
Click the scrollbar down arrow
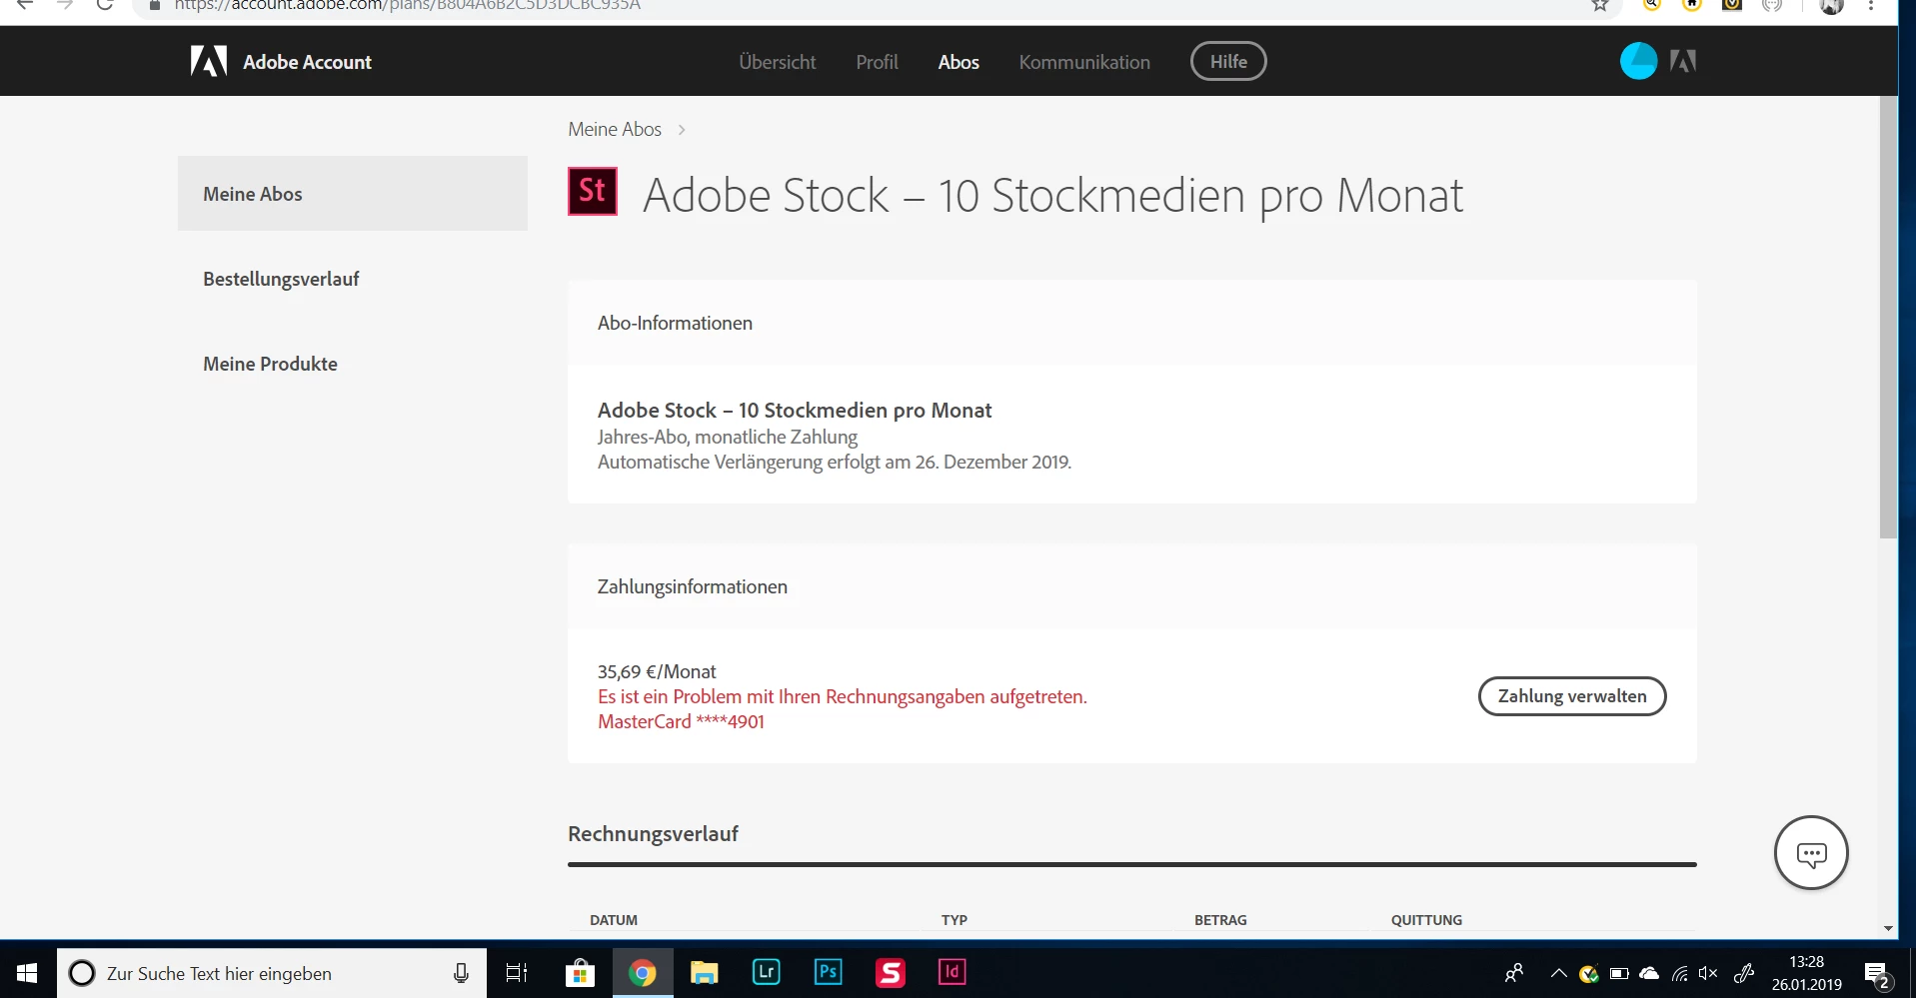[x=1888, y=928]
